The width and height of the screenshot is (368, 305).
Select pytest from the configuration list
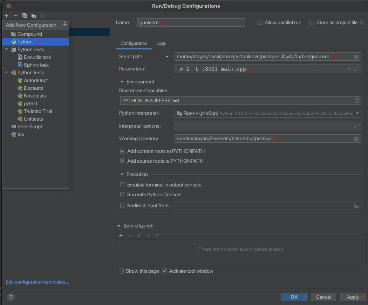(x=30, y=103)
